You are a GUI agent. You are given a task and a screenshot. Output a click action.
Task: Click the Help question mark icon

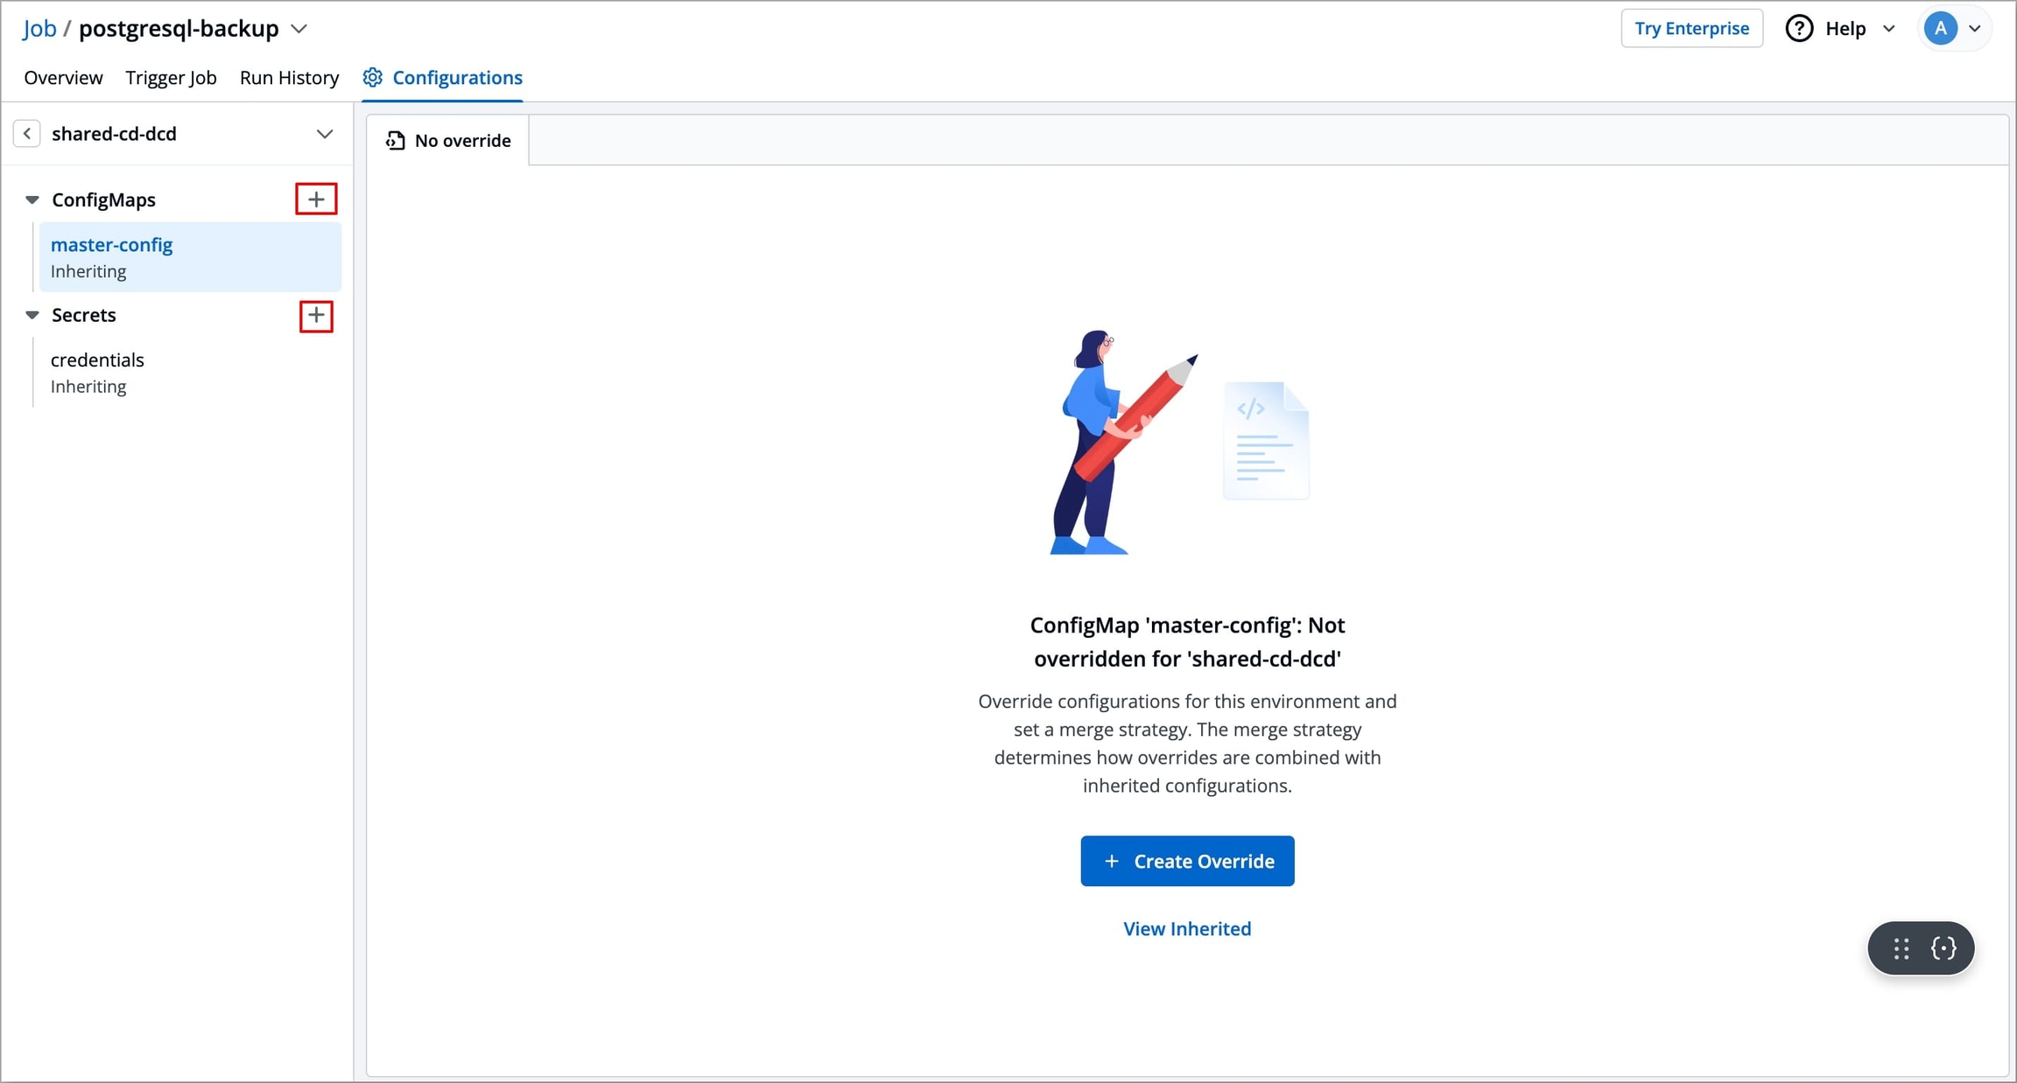tap(1798, 29)
